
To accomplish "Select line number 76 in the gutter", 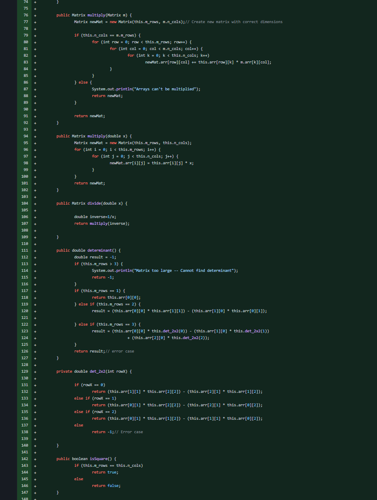I will click(x=26, y=15).
